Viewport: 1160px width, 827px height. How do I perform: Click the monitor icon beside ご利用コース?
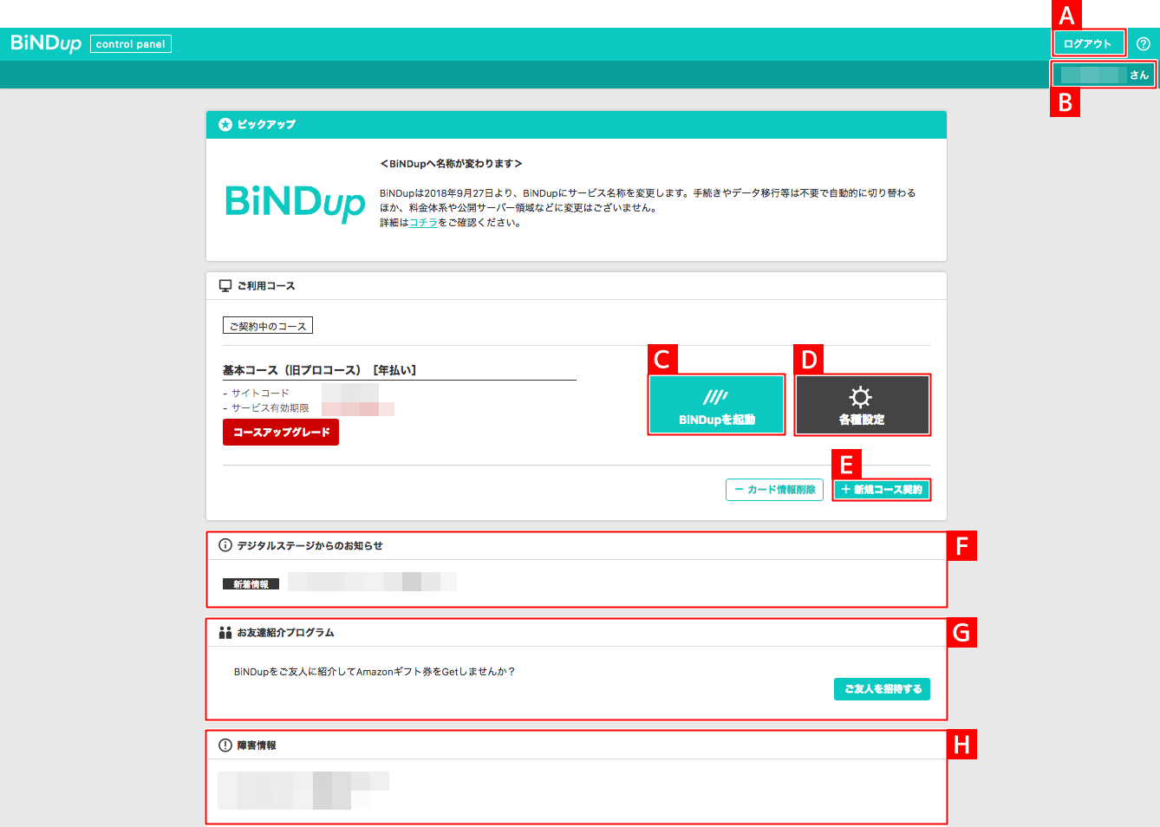coord(223,285)
